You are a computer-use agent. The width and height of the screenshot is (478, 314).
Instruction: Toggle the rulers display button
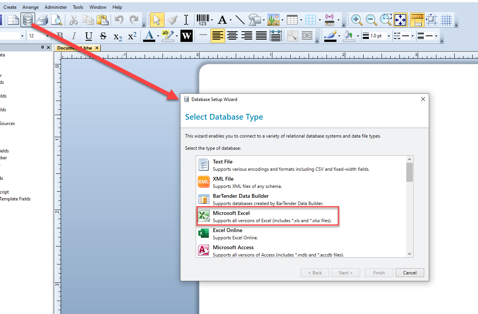pyautogui.click(x=417, y=20)
